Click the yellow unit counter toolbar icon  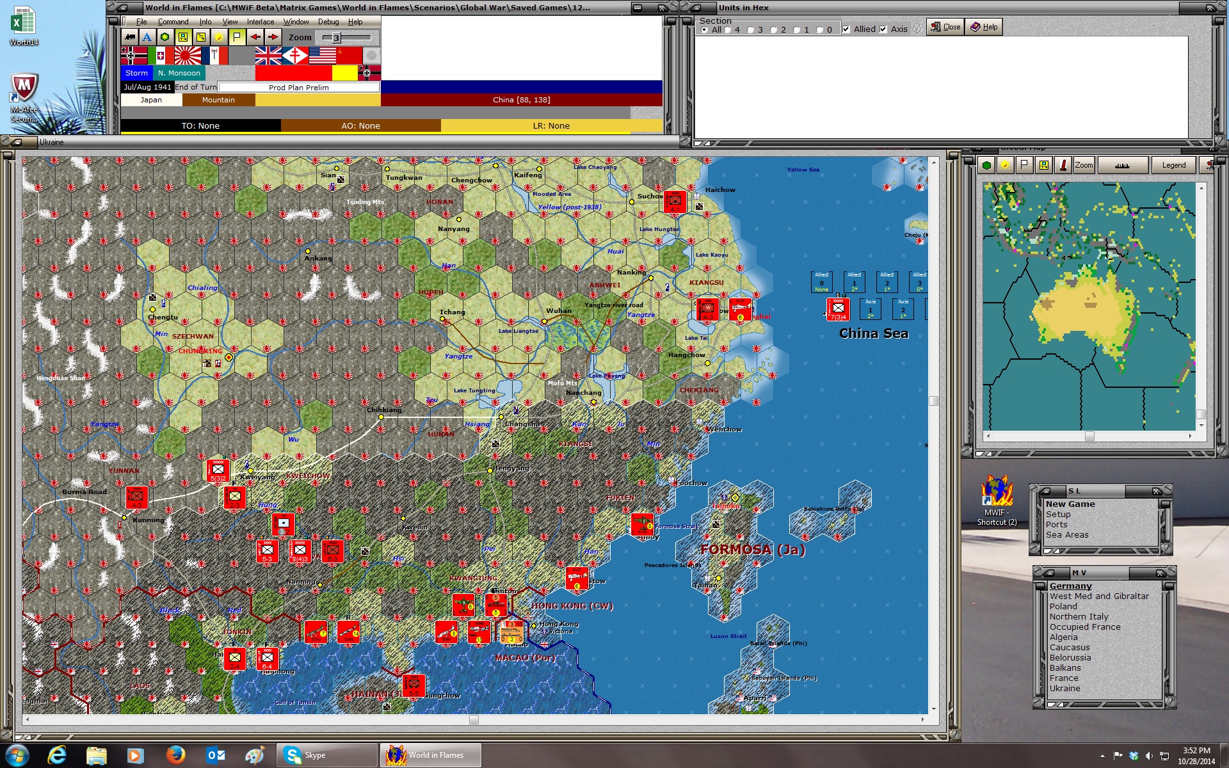(183, 37)
